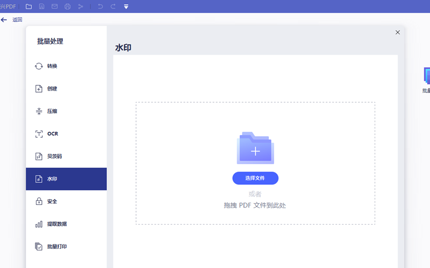Select 提取数据 extract data option
Viewport: 430px width, 268px height.
point(56,224)
